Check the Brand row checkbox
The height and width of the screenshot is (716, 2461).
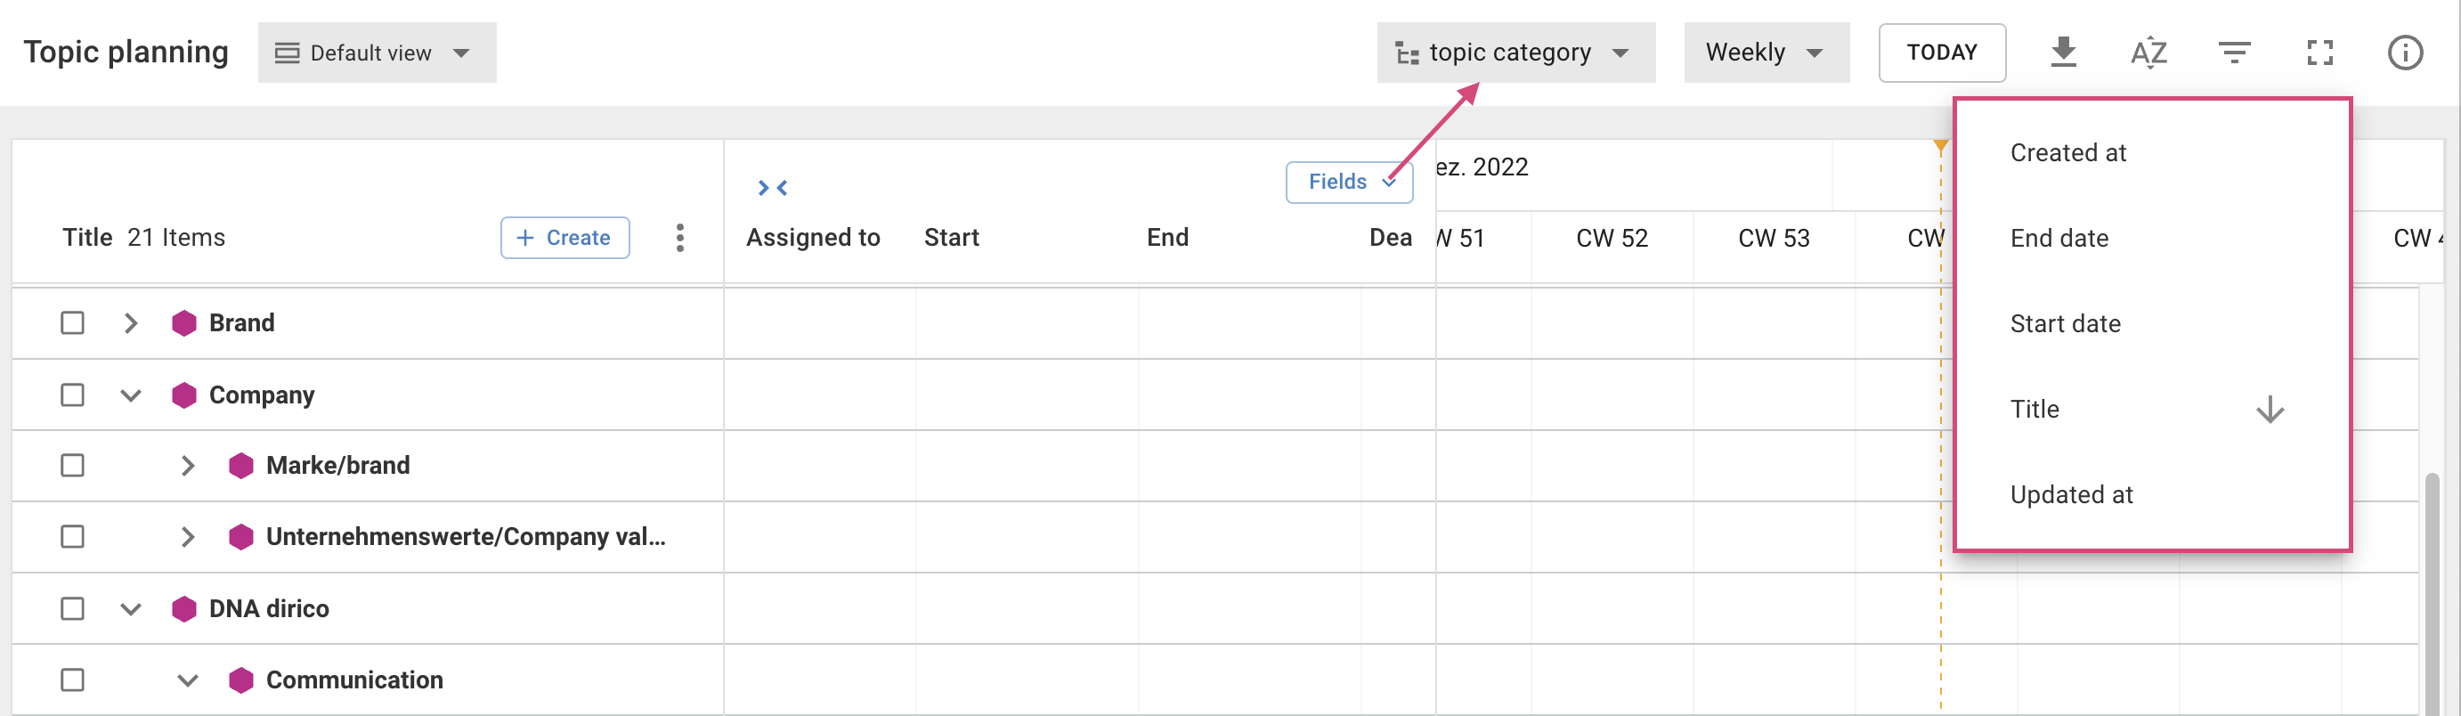[x=73, y=323]
